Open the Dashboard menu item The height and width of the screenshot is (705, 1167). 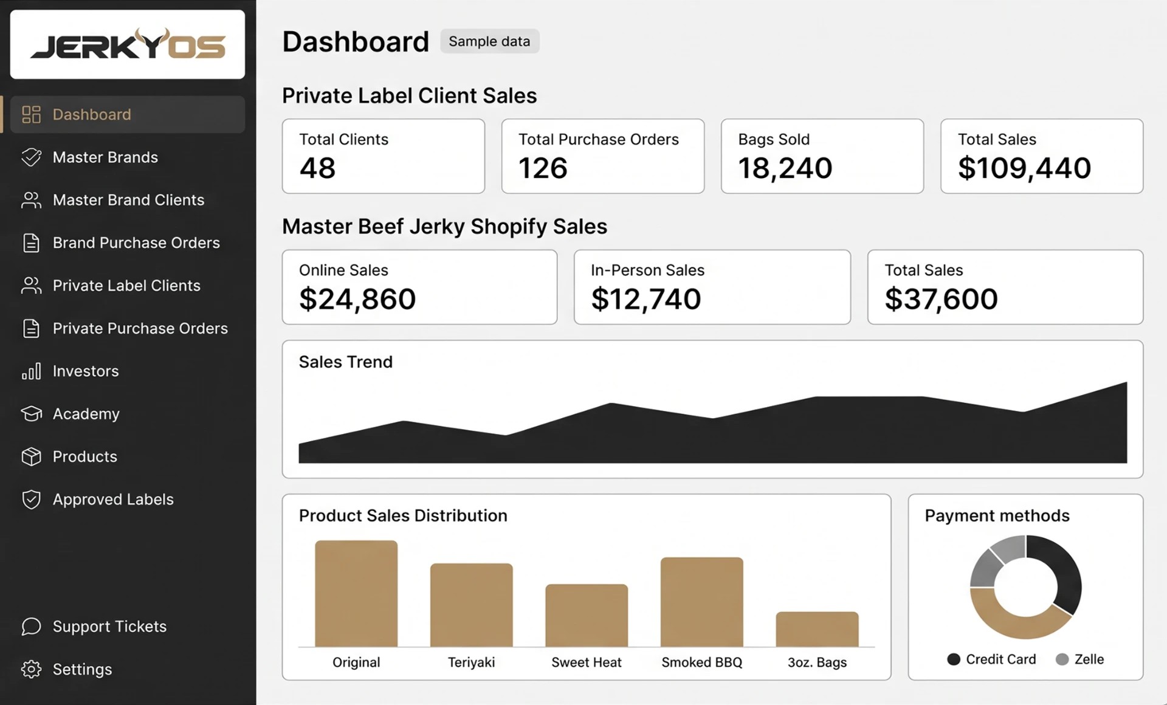(128, 114)
